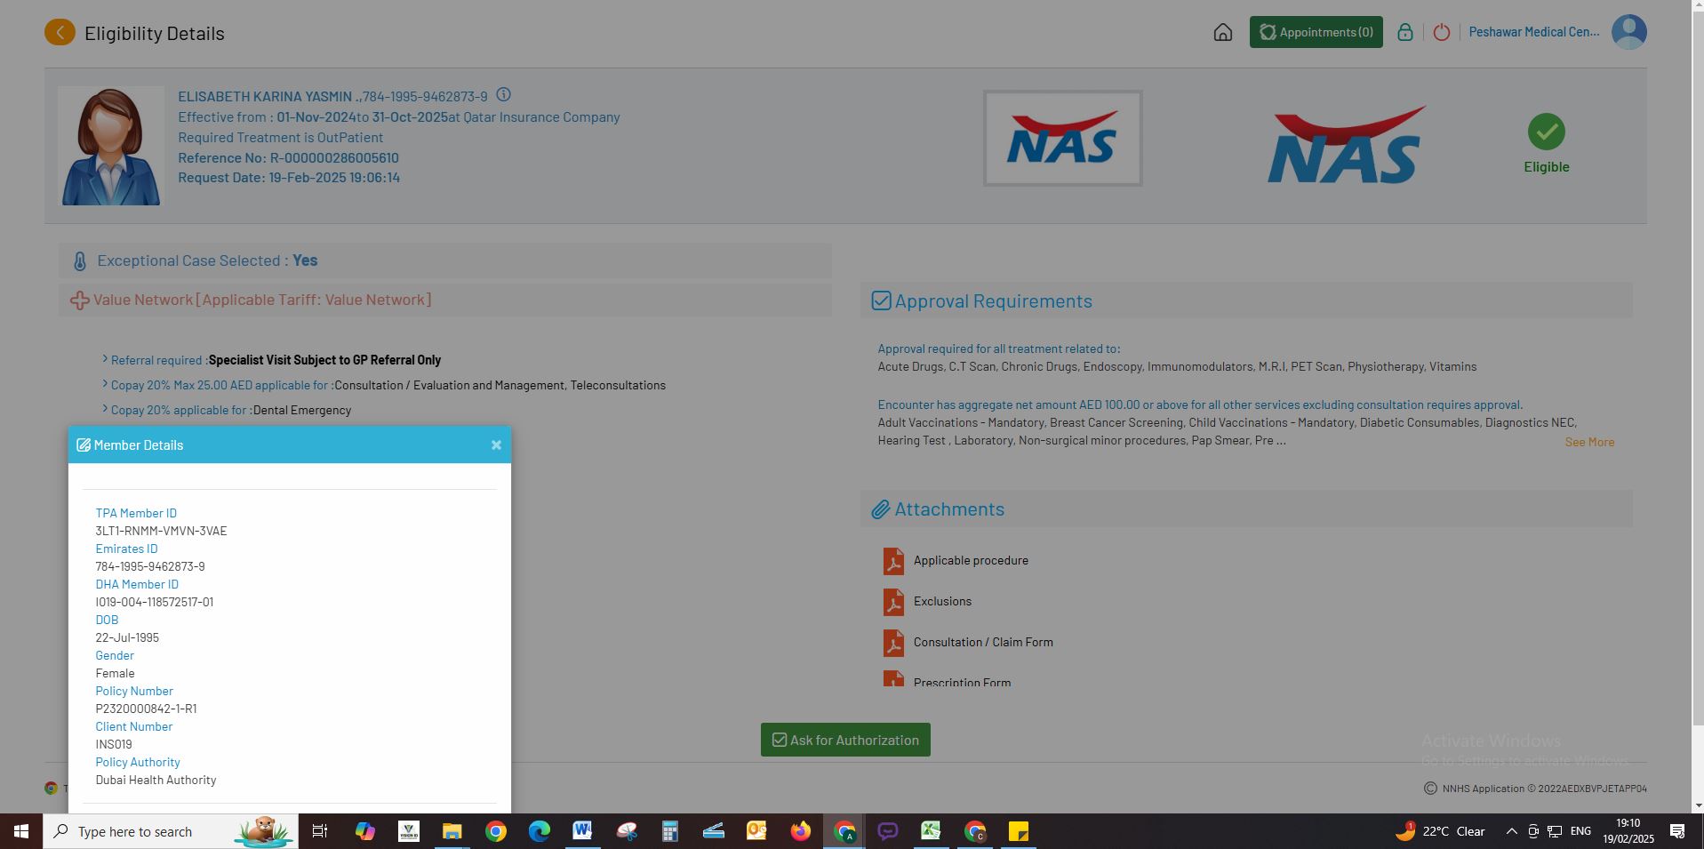
Task: Click the user profile avatar
Action: click(x=1628, y=32)
